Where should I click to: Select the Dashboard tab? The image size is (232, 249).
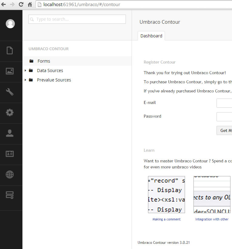click(151, 36)
